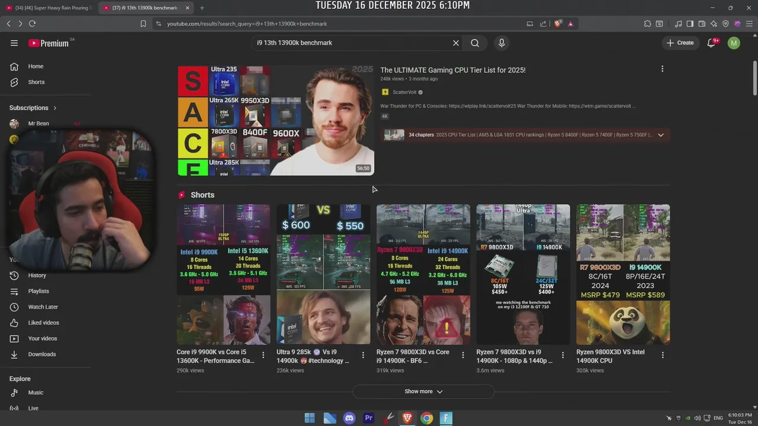The height and width of the screenshot is (426, 758).
Task: Start voice search with the microphone
Action: click(x=502, y=43)
